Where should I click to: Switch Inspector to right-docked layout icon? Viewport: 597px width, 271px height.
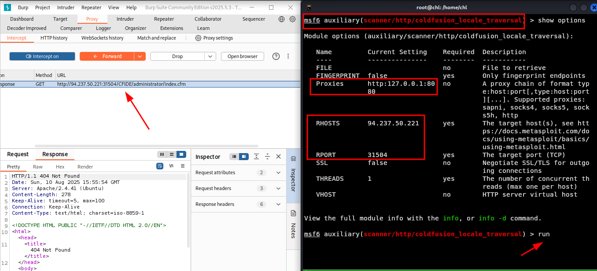tap(244, 157)
